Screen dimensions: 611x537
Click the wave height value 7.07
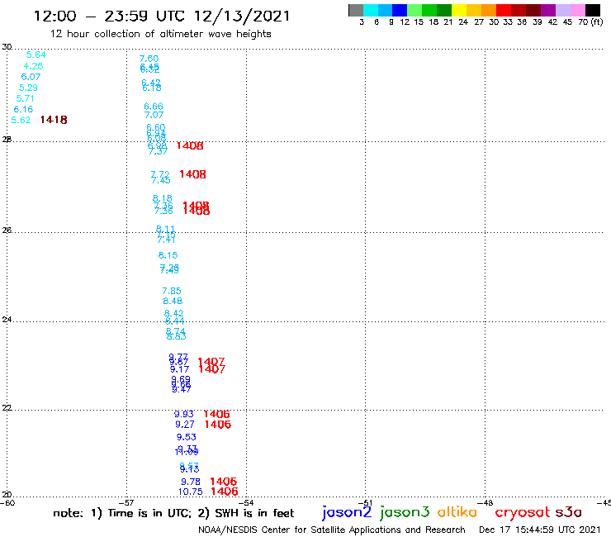pos(154,115)
